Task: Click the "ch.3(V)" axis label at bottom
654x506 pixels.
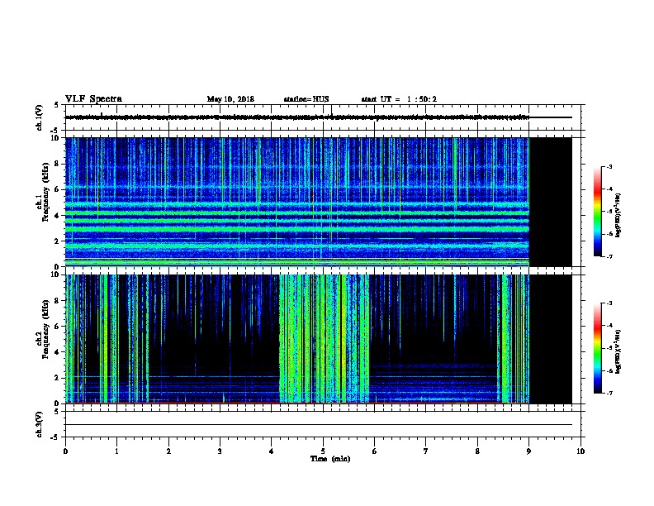Action: (40, 424)
